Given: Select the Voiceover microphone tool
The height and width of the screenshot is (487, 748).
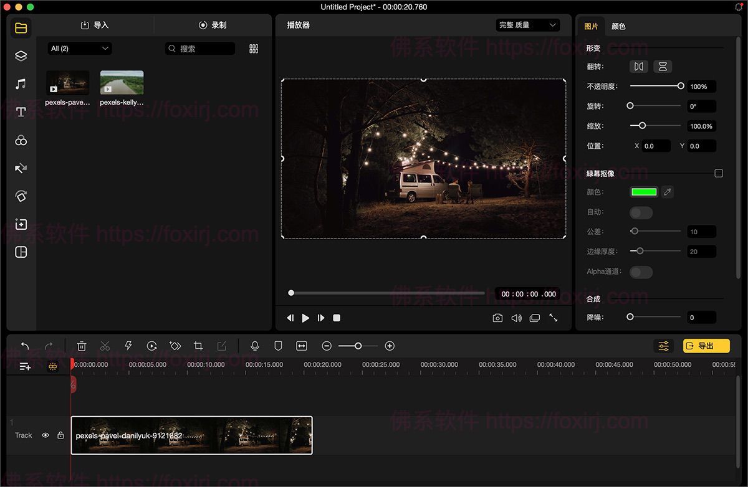Looking at the screenshot, I should (x=255, y=346).
